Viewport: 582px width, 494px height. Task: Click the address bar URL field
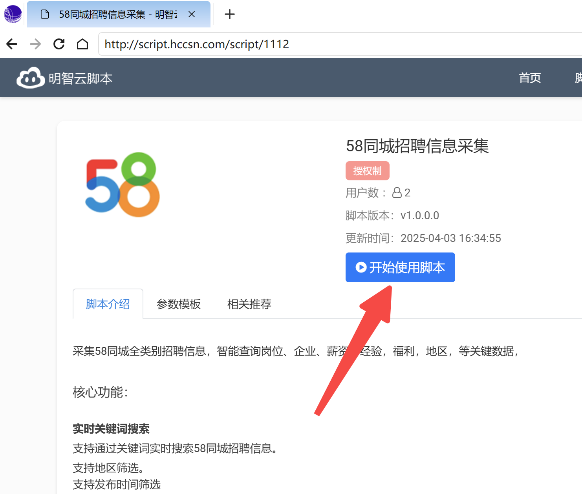click(x=340, y=44)
